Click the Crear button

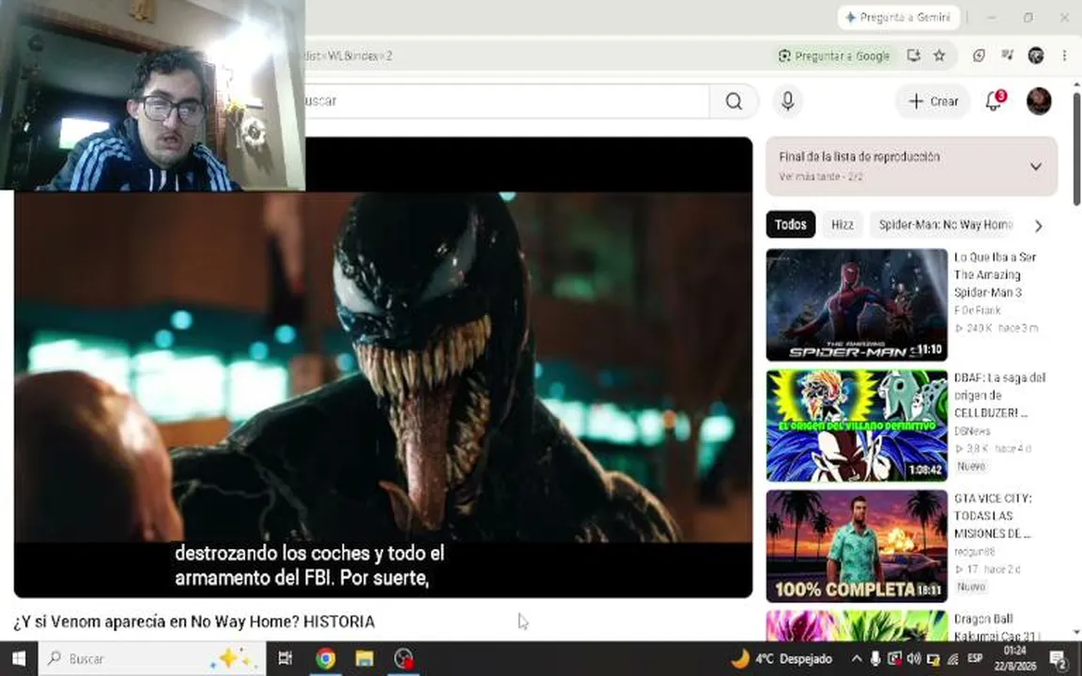933,101
